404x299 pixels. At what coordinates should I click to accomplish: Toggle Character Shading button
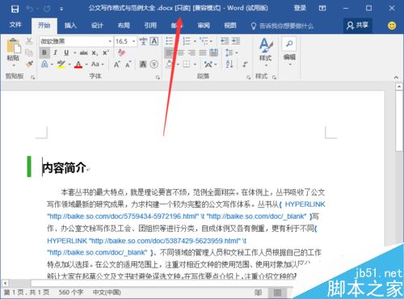click(143, 64)
